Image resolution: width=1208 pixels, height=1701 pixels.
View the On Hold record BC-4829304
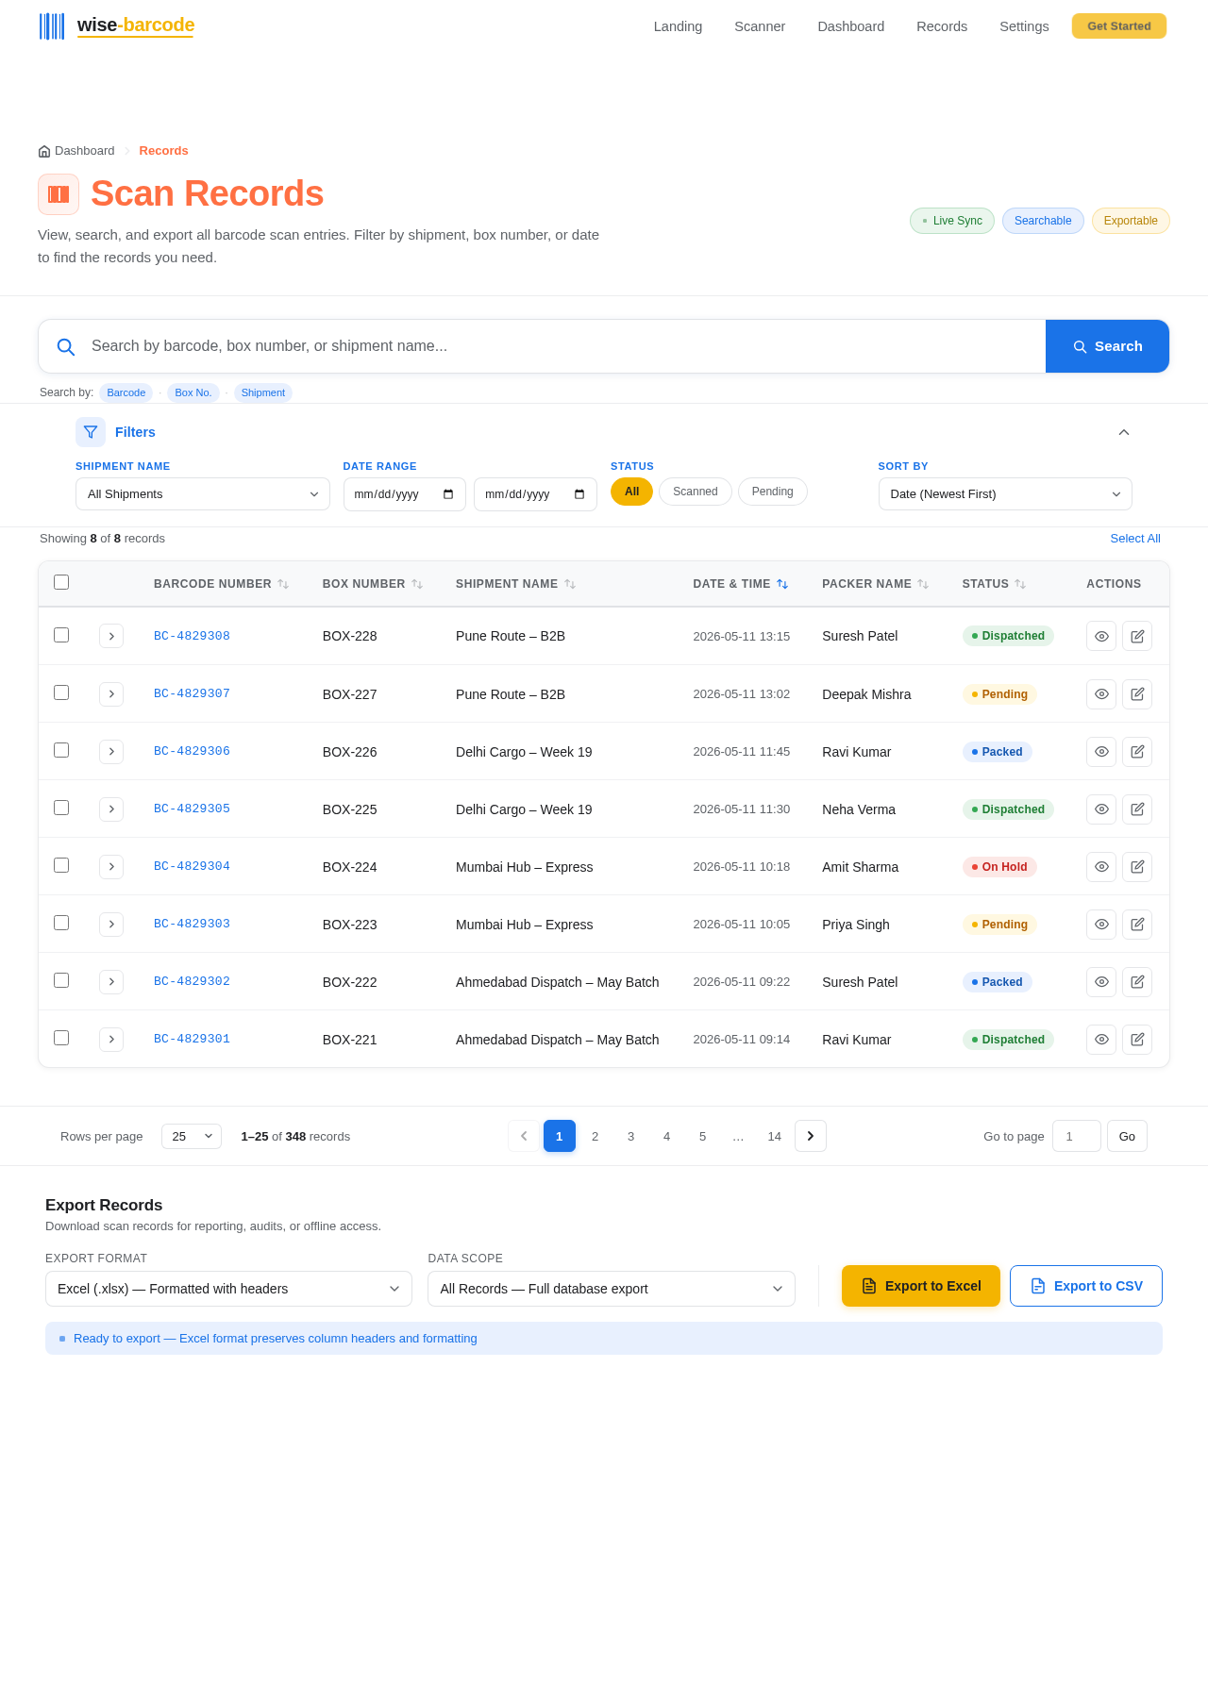pyautogui.click(x=1101, y=866)
